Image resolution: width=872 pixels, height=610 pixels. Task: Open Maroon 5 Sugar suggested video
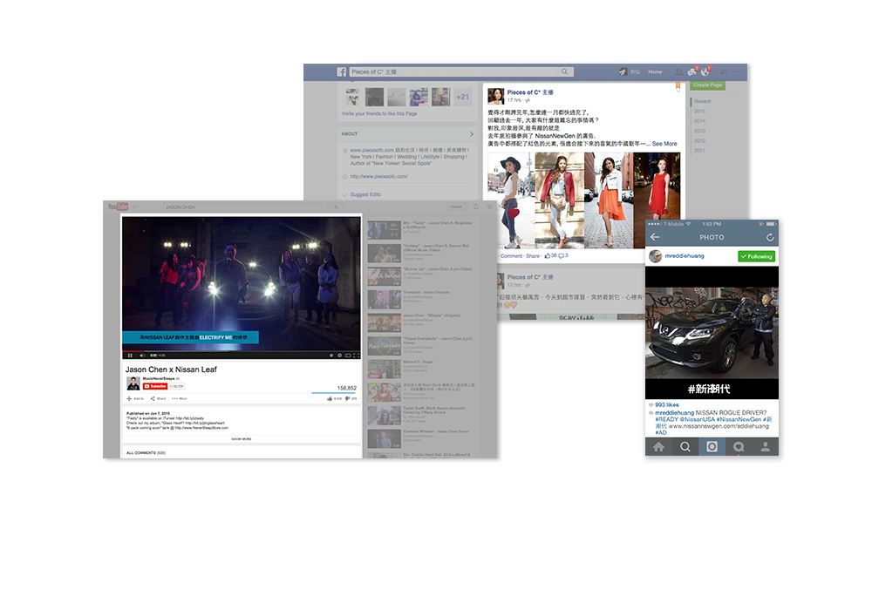pyautogui.click(x=421, y=369)
